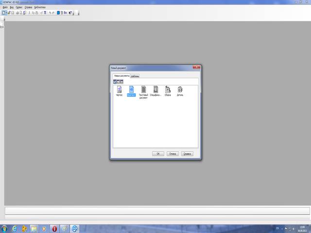
Task: Switch to the Шаблоны tab
Action: pos(135,76)
